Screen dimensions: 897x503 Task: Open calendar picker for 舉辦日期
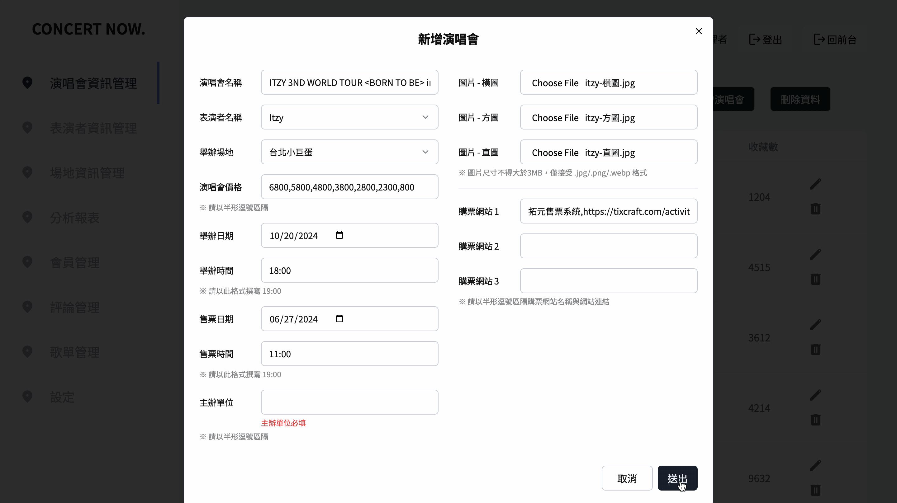(x=339, y=235)
